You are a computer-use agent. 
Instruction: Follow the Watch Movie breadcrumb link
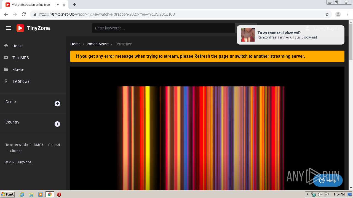click(98, 44)
